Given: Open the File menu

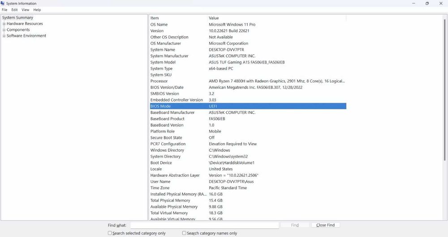Looking at the screenshot, I should pyautogui.click(x=4, y=10).
